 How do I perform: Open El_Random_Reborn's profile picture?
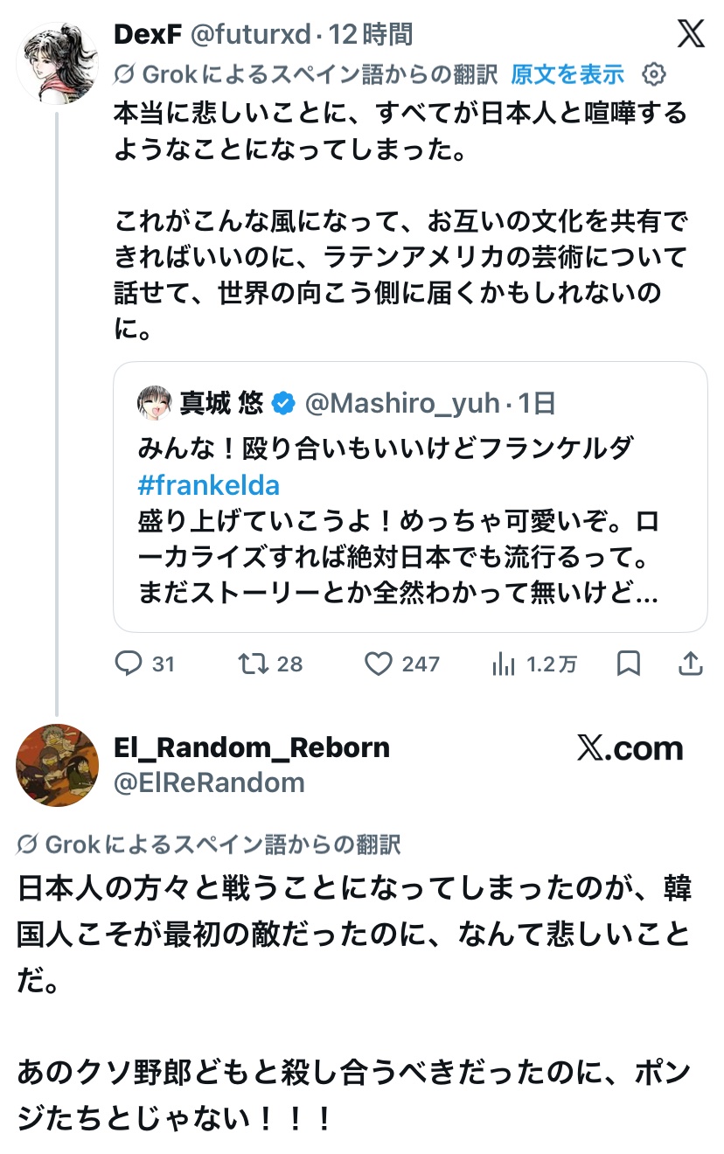click(58, 765)
